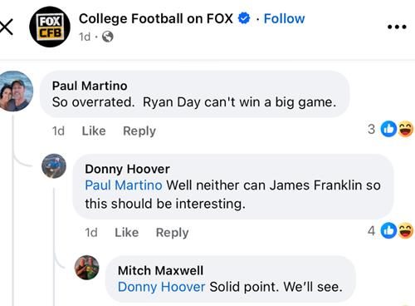Open Donny Hoover's profile picture
Image resolution: width=415 pixels, height=306 pixels.
click(54, 166)
